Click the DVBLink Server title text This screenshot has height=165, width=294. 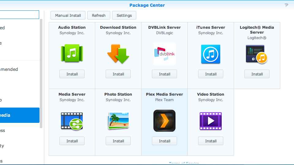[164, 27]
